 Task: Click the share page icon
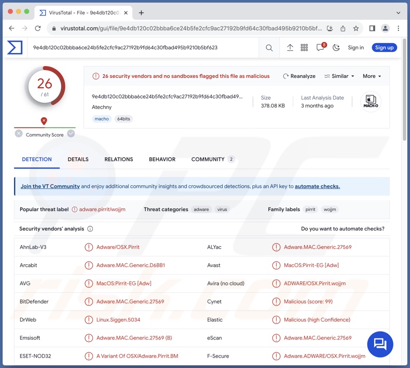click(343, 28)
